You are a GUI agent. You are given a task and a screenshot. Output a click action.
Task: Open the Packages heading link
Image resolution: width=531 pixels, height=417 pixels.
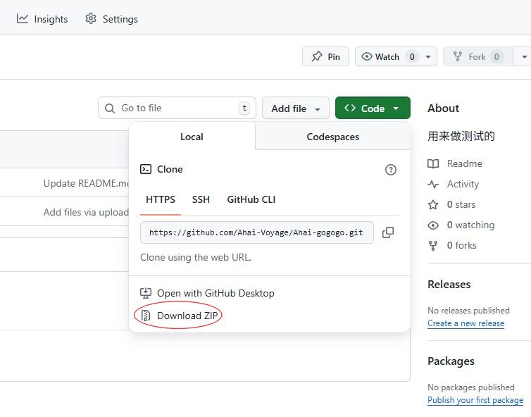(x=451, y=361)
